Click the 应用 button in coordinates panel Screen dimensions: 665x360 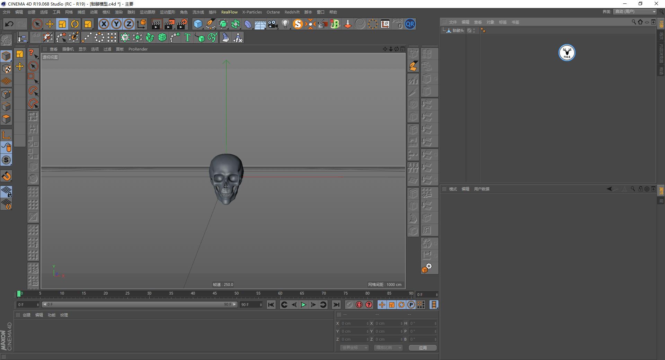pos(423,348)
